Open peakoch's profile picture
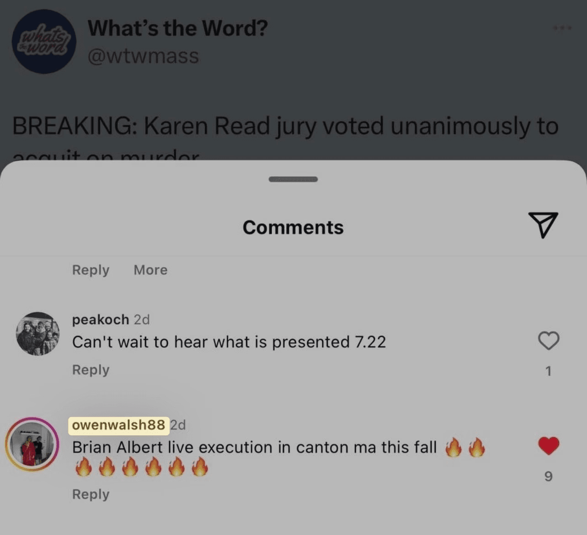Image resolution: width=587 pixels, height=535 pixels. tap(37, 334)
